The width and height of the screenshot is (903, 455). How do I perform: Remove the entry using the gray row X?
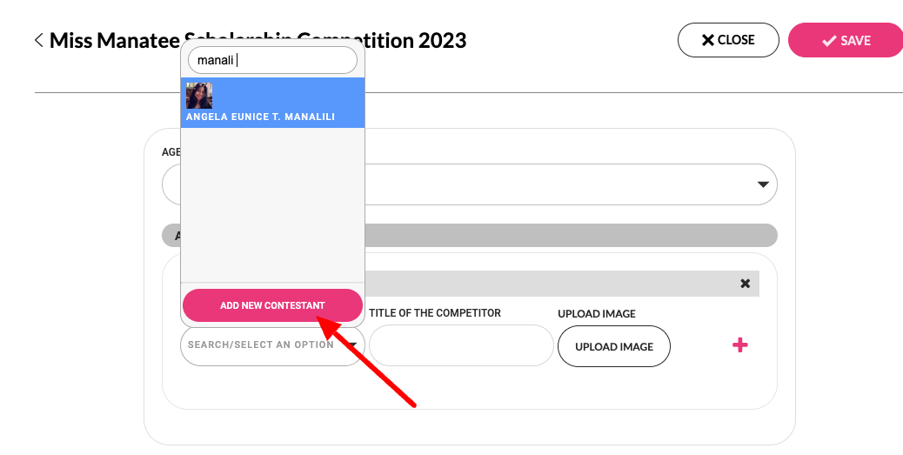(745, 284)
